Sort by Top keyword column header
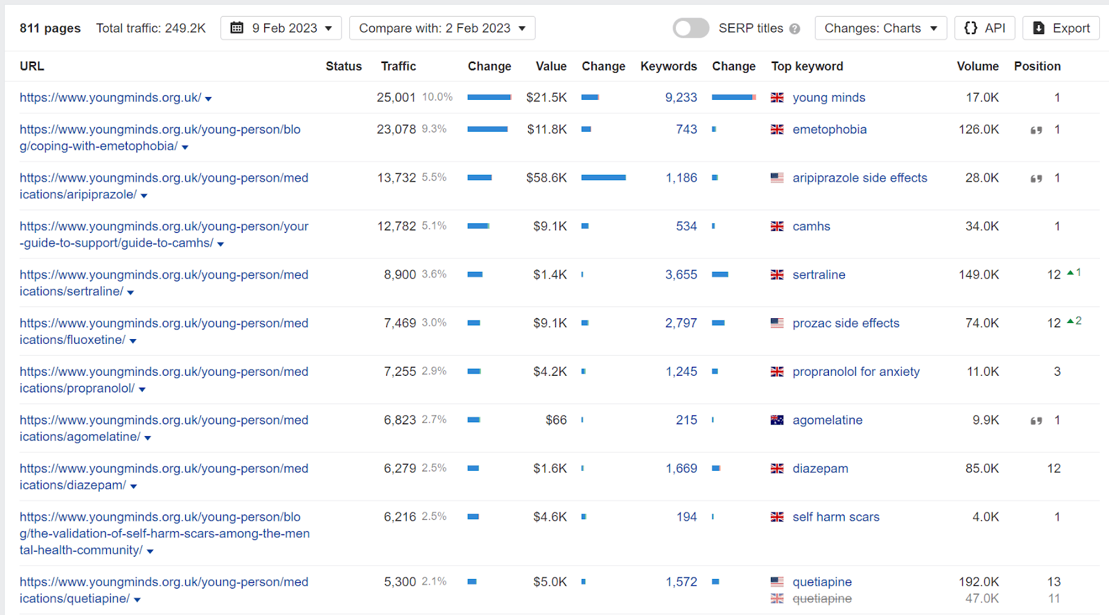Screen dimensions: 1109x615 807,67
